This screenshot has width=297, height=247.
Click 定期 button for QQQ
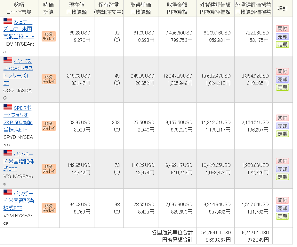[282, 87]
